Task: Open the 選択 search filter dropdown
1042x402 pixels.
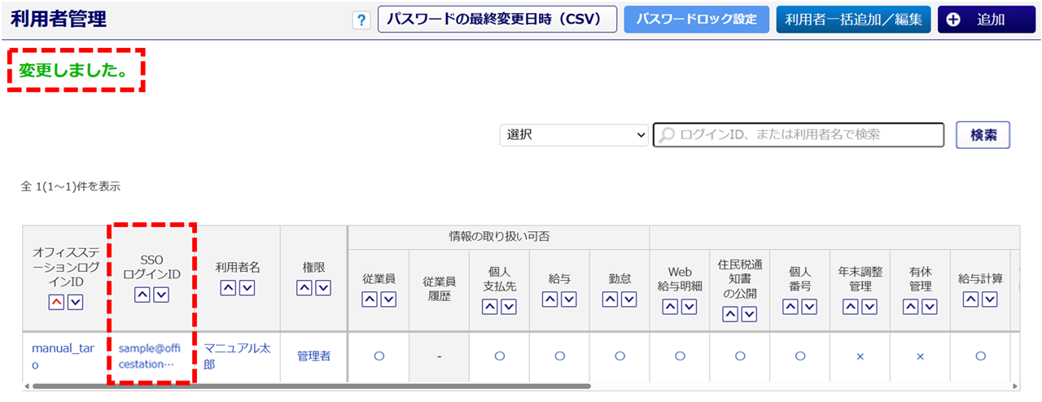Action: click(574, 135)
